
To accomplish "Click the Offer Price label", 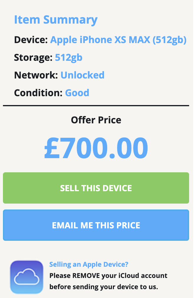I will click(96, 120).
